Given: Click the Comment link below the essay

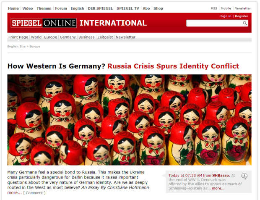Looking at the screenshot, I should click(x=34, y=193).
